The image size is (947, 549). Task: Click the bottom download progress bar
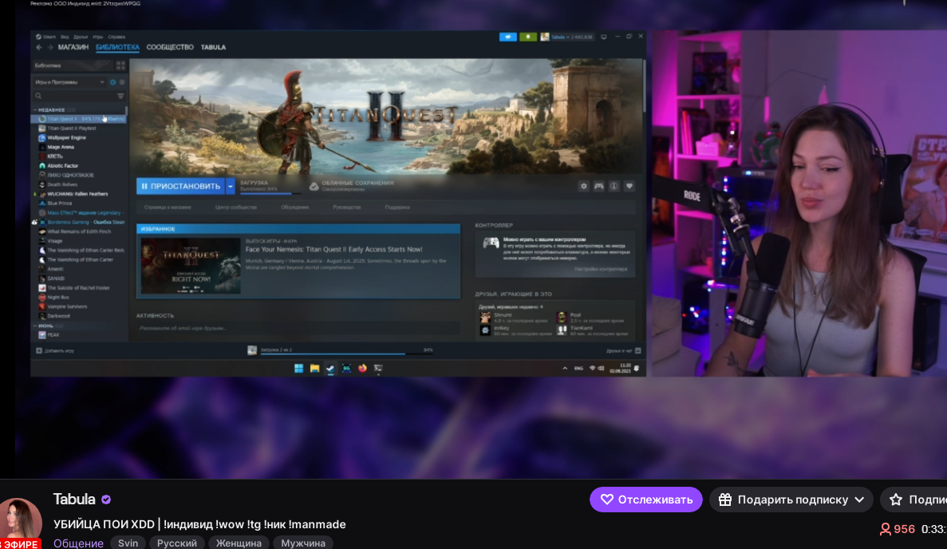click(346, 353)
